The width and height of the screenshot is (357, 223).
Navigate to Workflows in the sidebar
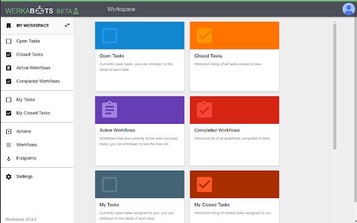tap(37, 145)
